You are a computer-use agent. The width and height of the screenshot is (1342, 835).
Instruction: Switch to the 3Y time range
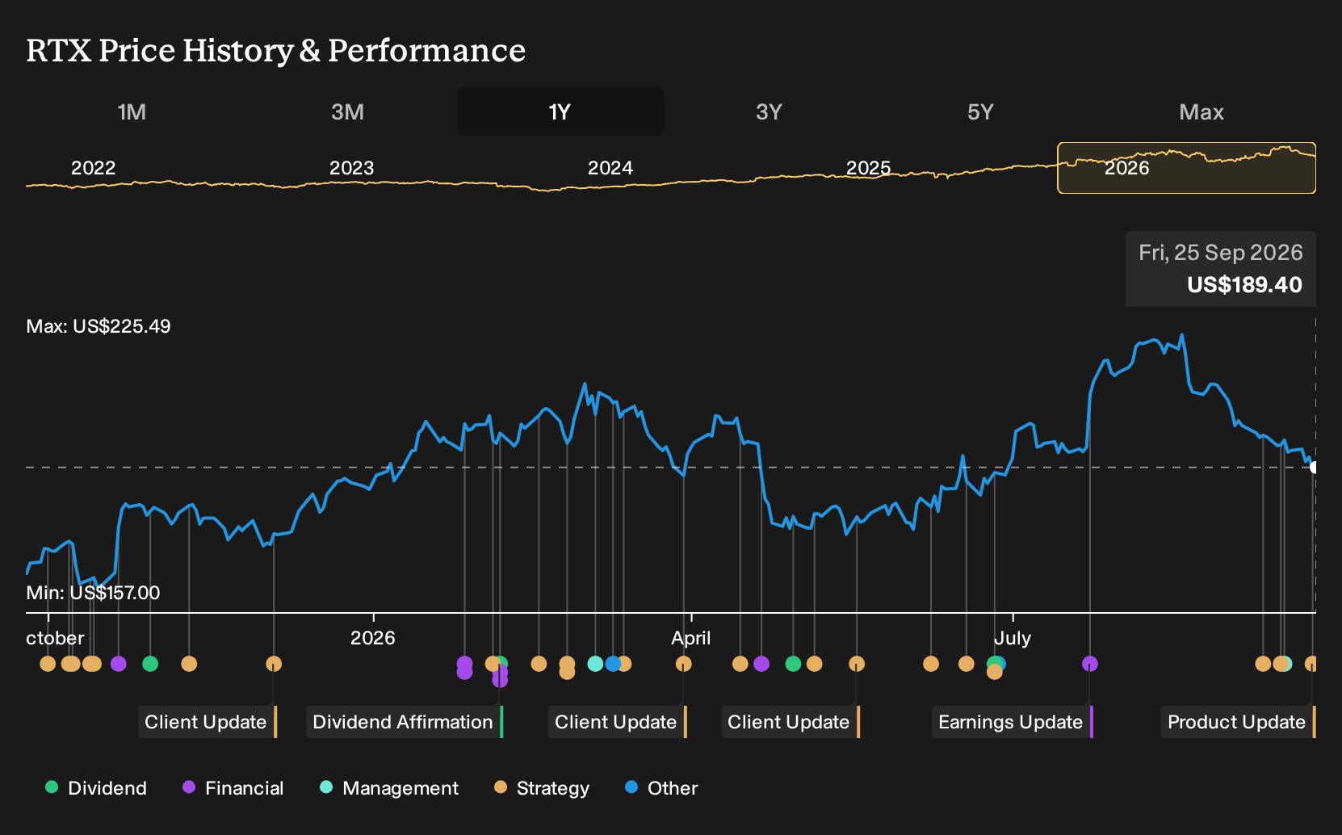pyautogui.click(x=769, y=111)
